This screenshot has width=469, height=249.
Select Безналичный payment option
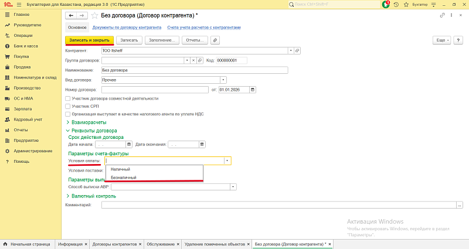pos(154,178)
